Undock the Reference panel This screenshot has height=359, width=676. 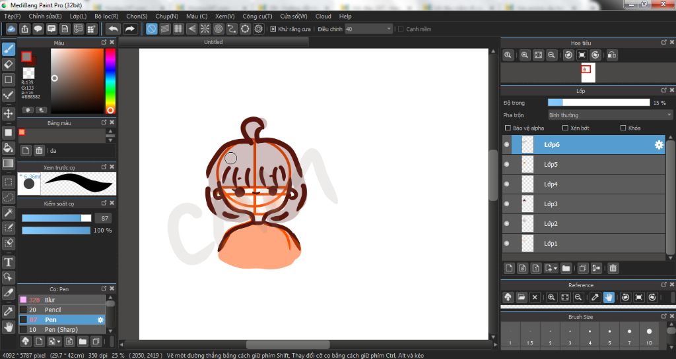[664, 285]
